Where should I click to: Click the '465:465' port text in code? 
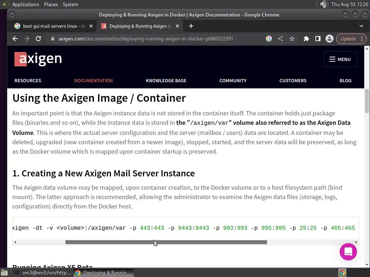pyautogui.click(x=343, y=228)
